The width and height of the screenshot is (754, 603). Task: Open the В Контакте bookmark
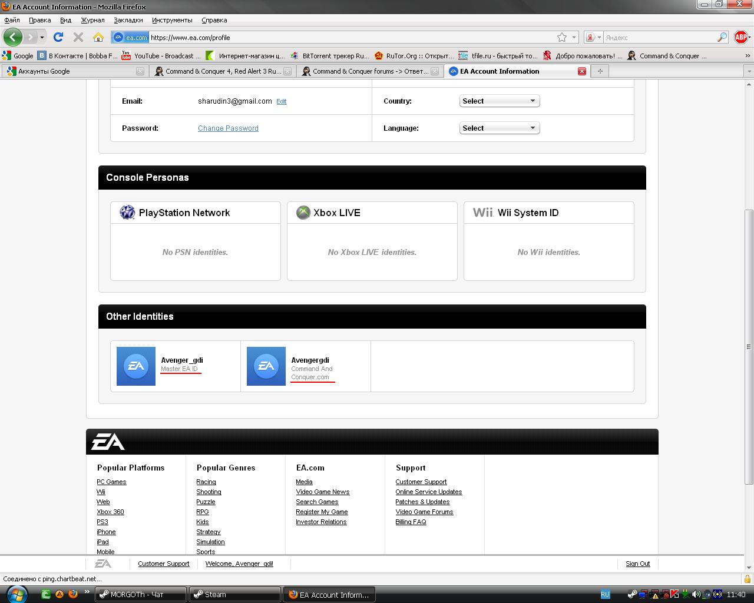[77, 56]
